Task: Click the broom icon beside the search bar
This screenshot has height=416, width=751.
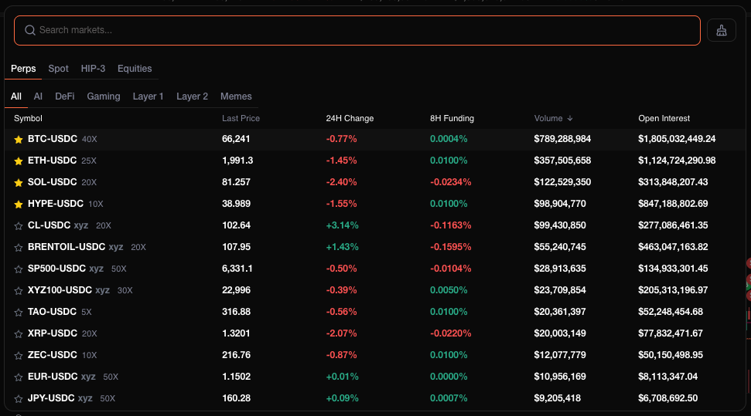Action: [x=721, y=30]
